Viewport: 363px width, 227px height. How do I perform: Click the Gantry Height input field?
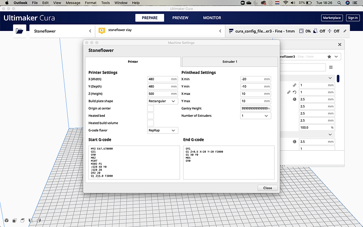256,108
